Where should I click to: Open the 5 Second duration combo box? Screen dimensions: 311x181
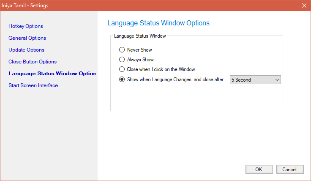252,80
